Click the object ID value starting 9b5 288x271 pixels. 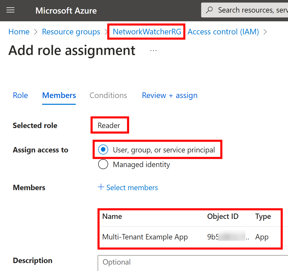pos(228,237)
